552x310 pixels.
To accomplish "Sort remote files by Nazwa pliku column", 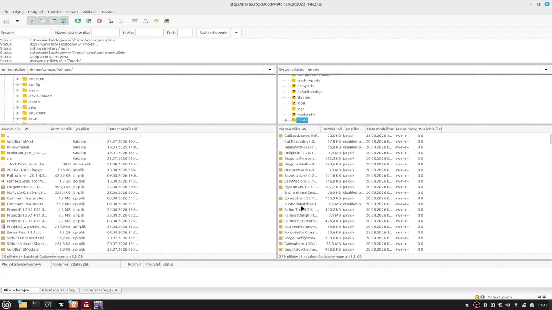I will [x=300, y=129].
